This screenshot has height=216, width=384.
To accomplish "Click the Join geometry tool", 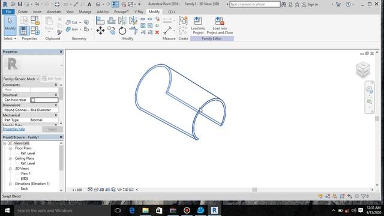I will coord(71,29).
